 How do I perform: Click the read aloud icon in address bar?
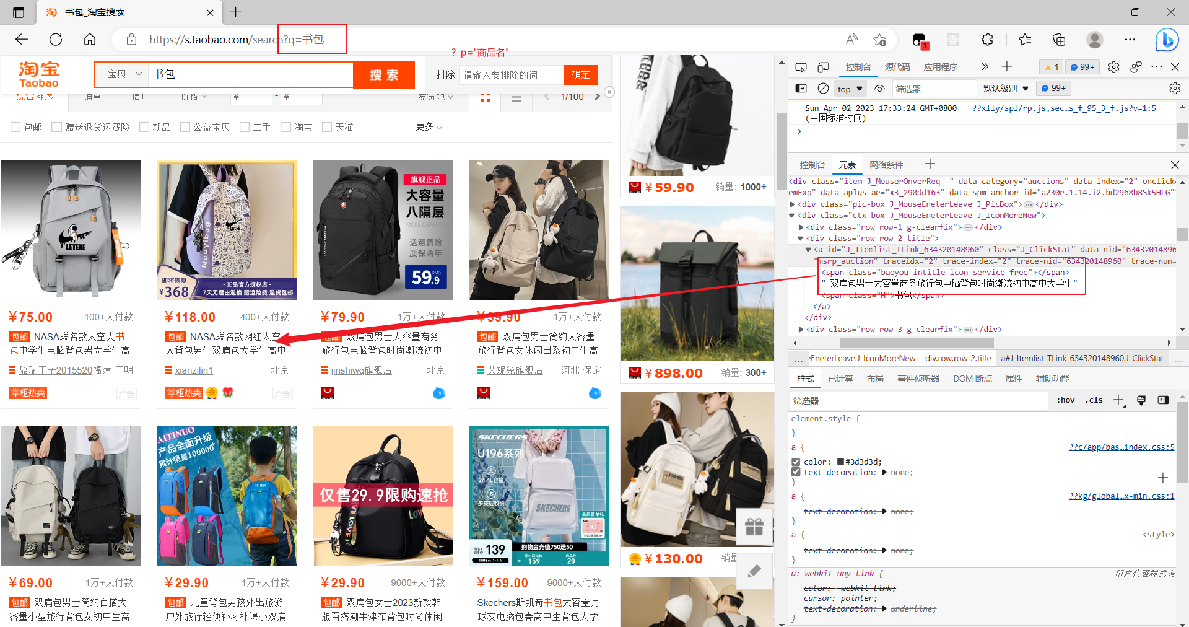coord(852,40)
